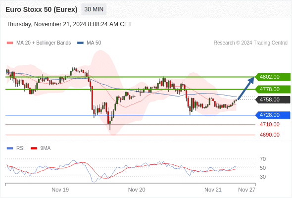Viewport: 292px width, 198px height.
Task: Click the 4778.00 resistance price tag
Action: click(x=273, y=89)
